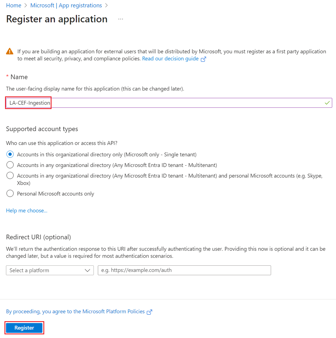Click the external link icon next to Platform Policies
Image resolution: width=336 pixels, height=338 pixels.
click(x=150, y=312)
